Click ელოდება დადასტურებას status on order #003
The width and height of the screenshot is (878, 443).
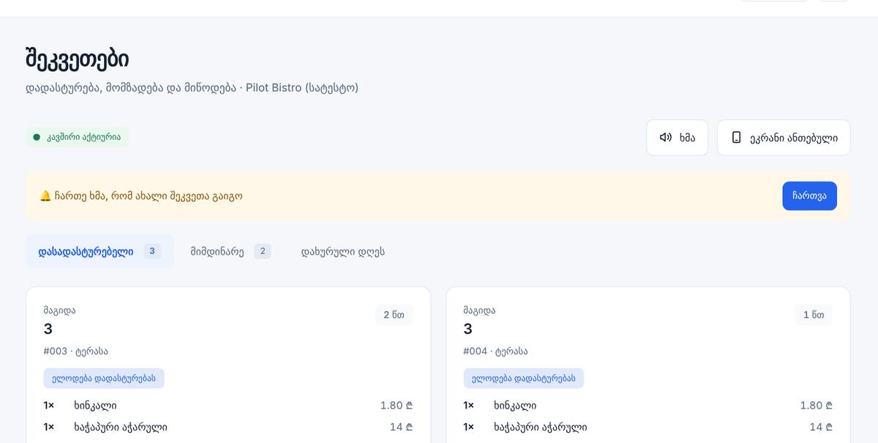click(x=104, y=379)
